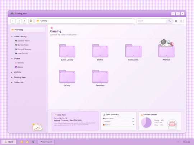This screenshot has height=145, width=194.
Task: Click the controller icon in title bar
Action: (12, 14)
